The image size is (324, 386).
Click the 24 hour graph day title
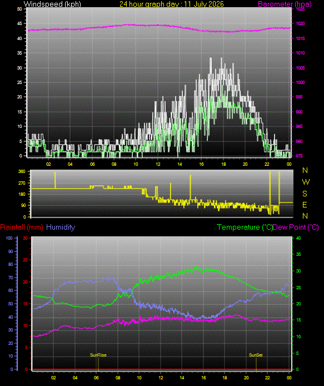pyautogui.click(x=172, y=4)
